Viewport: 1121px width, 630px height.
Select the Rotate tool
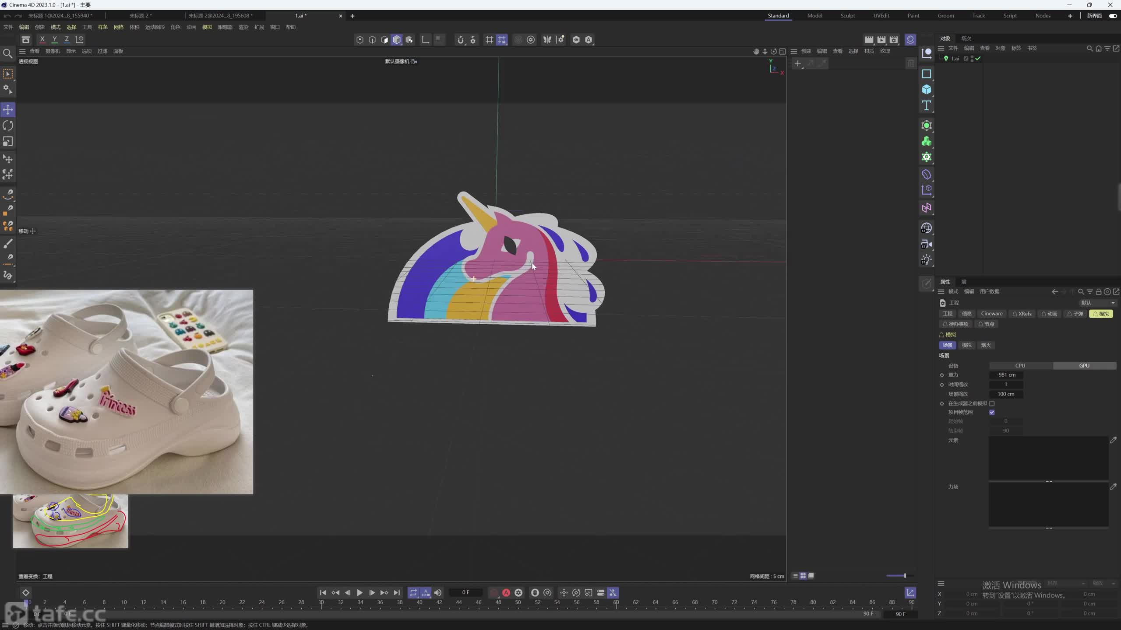pos(8,126)
